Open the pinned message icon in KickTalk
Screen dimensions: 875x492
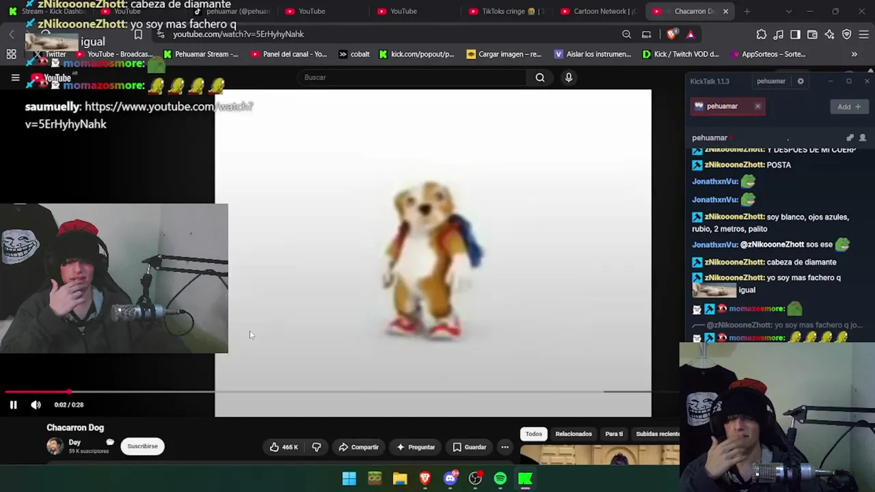pos(850,137)
